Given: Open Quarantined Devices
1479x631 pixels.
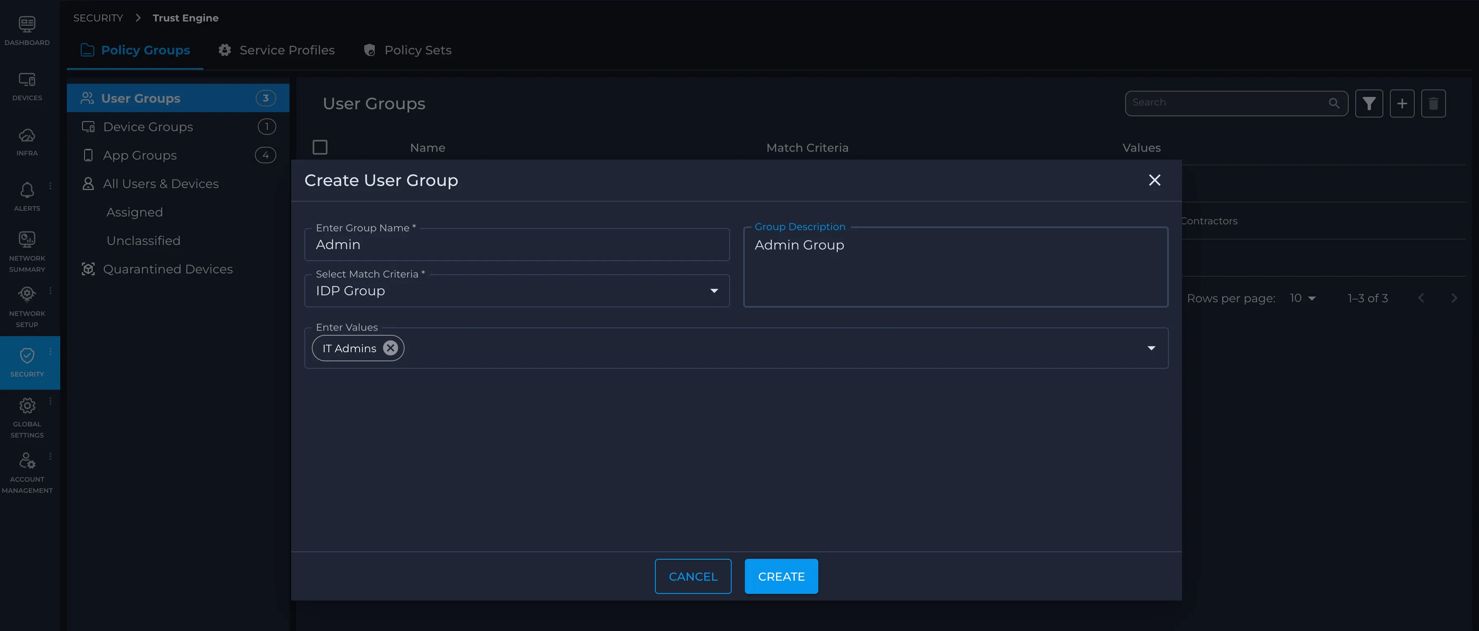Looking at the screenshot, I should [x=178, y=269].
